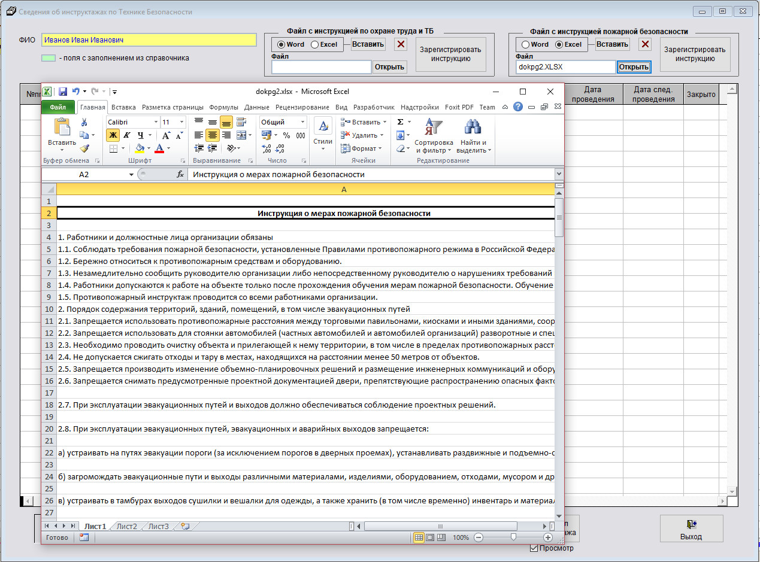Expand the number format Общий dropdown

pos(302,122)
